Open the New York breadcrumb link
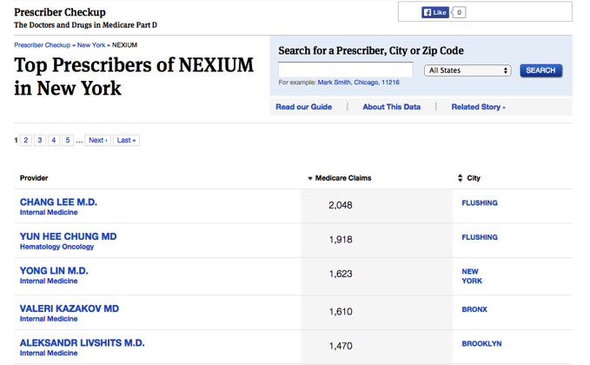 pos(91,45)
